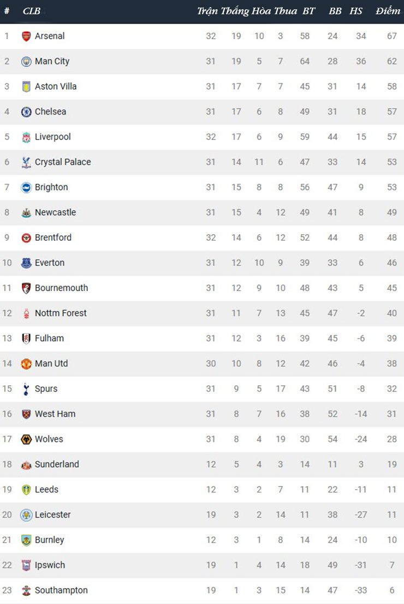Click the Liverpool crest icon

point(26,137)
